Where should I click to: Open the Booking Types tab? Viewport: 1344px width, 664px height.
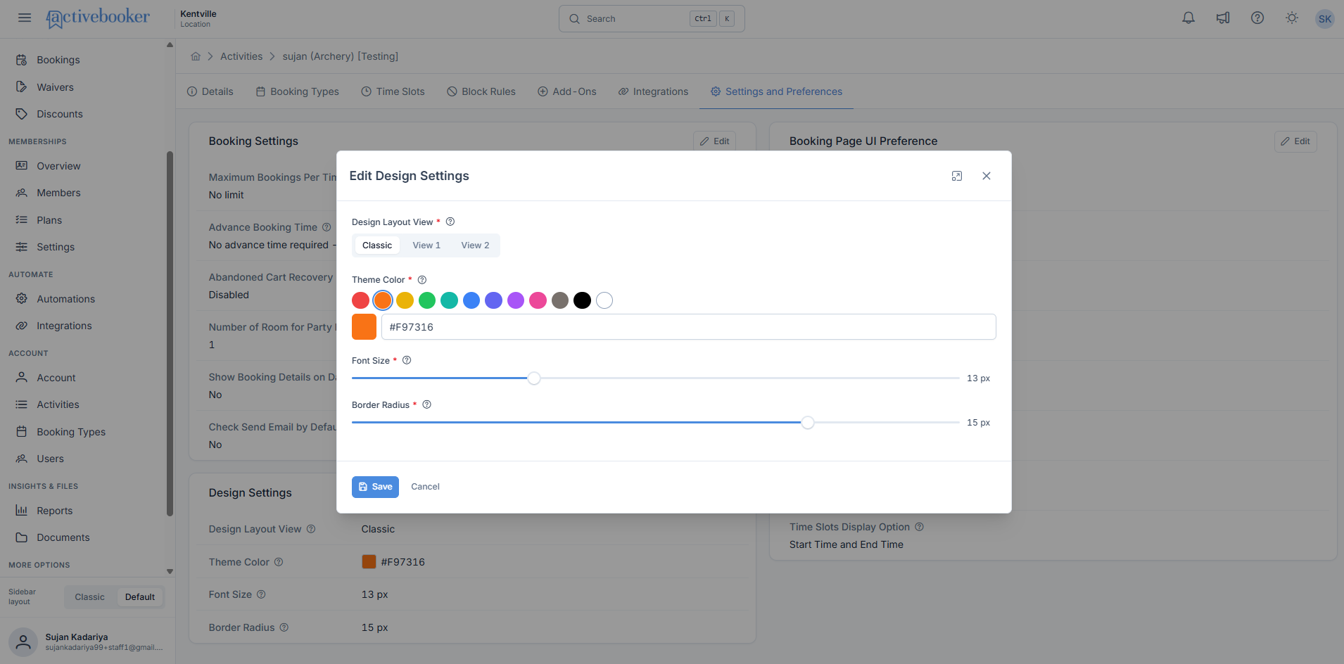coord(297,91)
